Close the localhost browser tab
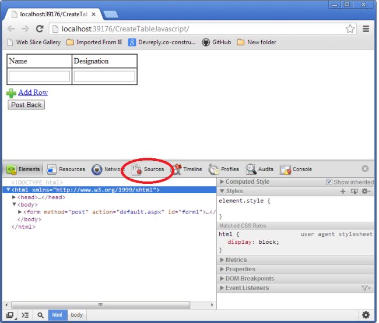Image resolution: width=379 pixels, height=323 pixels. (93, 15)
